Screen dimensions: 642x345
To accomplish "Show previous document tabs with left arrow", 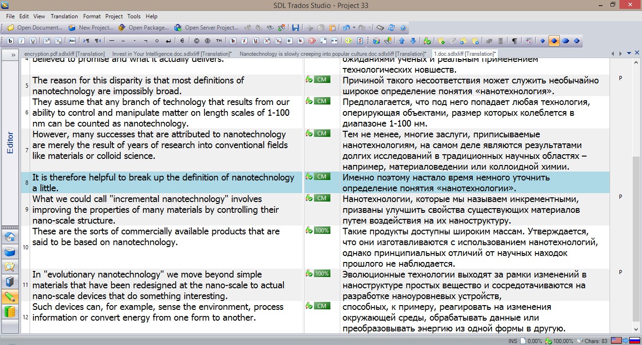I will tap(613, 53).
